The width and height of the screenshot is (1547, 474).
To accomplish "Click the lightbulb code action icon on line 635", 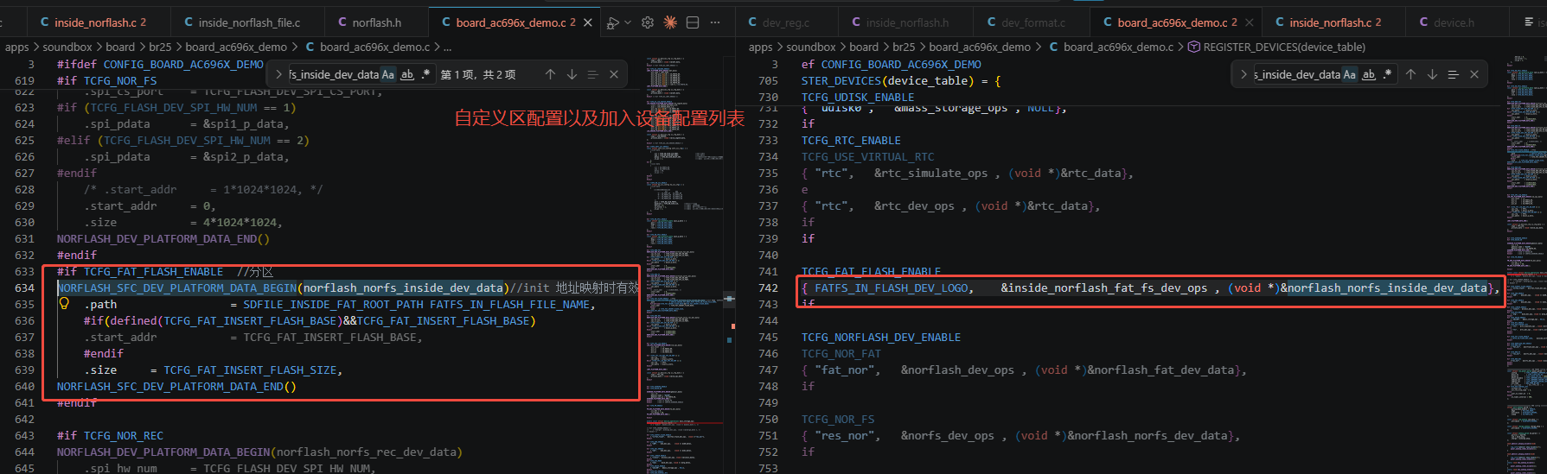I will (x=64, y=304).
